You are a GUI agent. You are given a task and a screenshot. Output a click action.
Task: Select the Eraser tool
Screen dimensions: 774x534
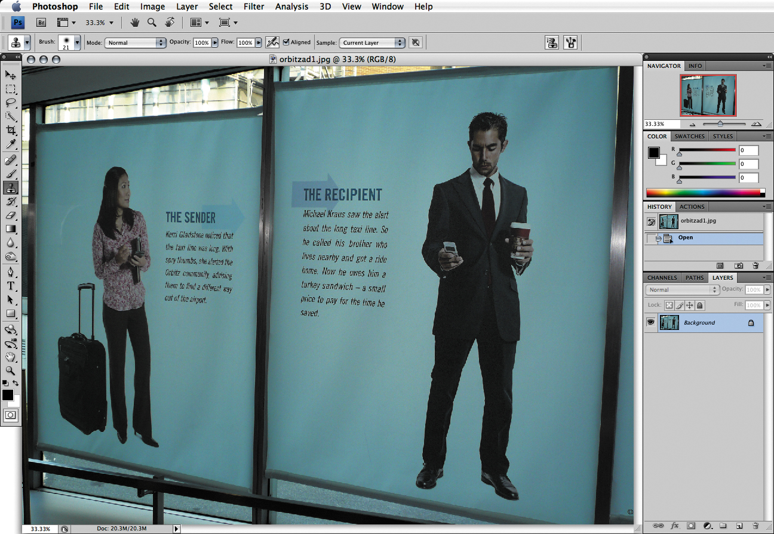tap(11, 215)
